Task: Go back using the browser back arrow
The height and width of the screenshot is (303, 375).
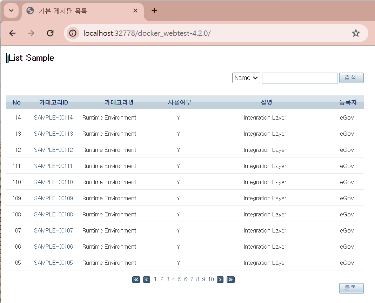Action: (13, 33)
